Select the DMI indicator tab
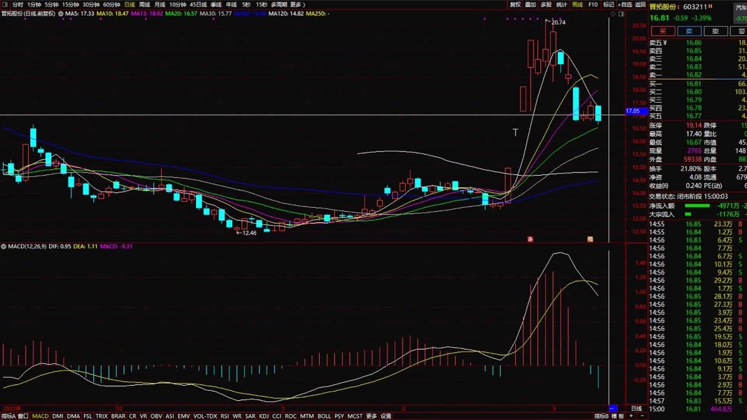747x420 pixels. (x=58, y=416)
